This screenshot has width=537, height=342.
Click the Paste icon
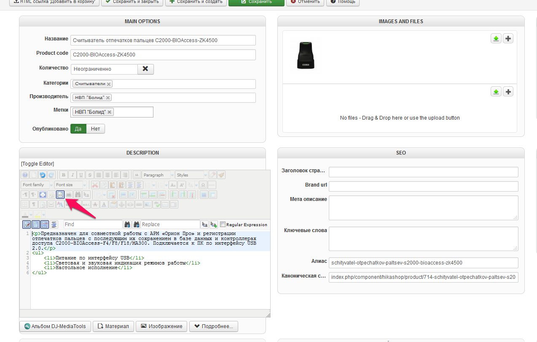[113, 185]
